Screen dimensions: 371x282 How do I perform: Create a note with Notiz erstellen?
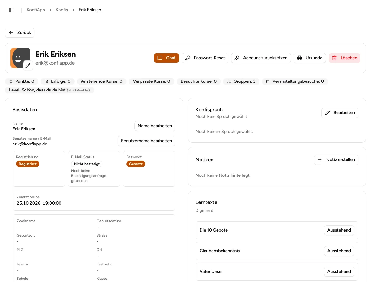[x=336, y=160]
